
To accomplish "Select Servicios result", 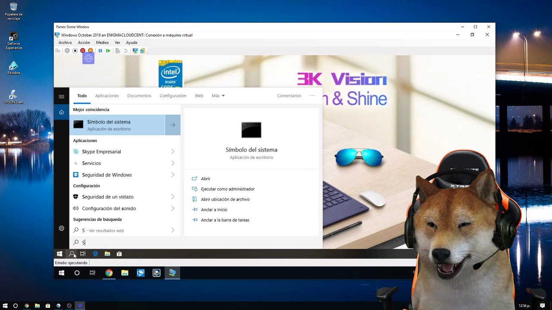I will 117,163.
